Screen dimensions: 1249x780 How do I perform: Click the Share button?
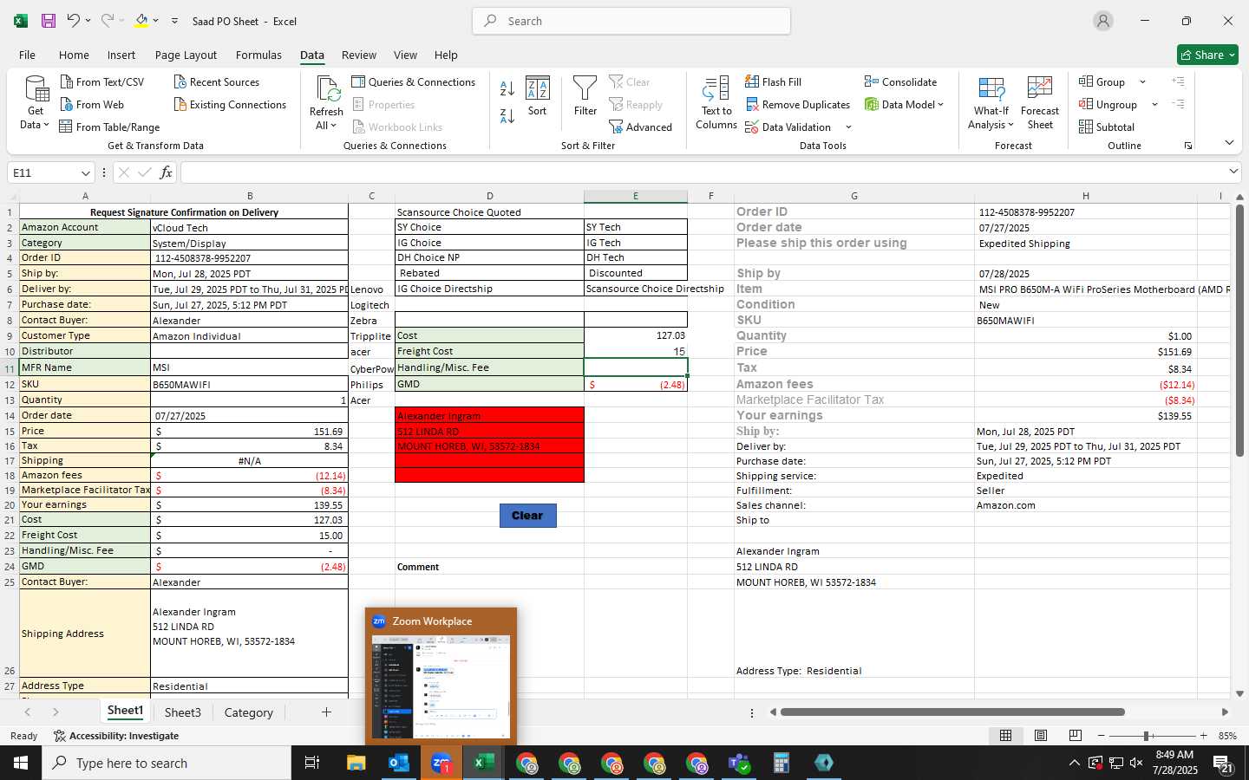tap(1207, 55)
